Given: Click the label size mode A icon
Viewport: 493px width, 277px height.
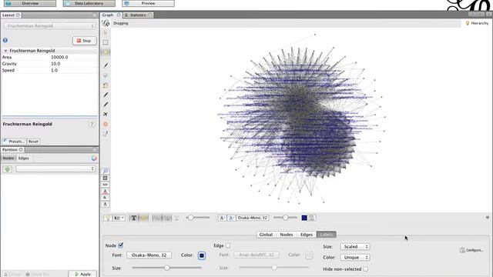Looking at the screenshot, I should (x=222, y=218).
